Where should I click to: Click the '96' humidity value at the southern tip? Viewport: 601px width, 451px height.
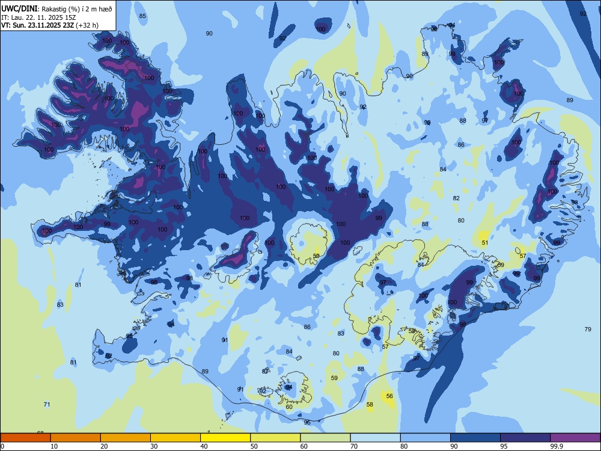[307, 423]
